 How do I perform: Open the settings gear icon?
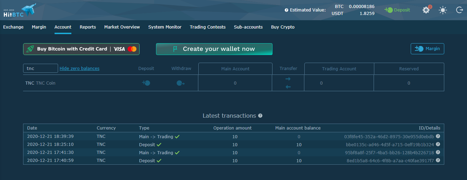(426, 10)
